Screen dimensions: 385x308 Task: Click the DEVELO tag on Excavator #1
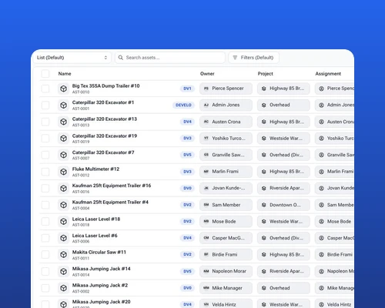183,105
